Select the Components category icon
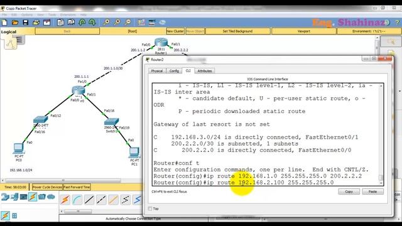This screenshot has width=402, height=226. point(23,196)
